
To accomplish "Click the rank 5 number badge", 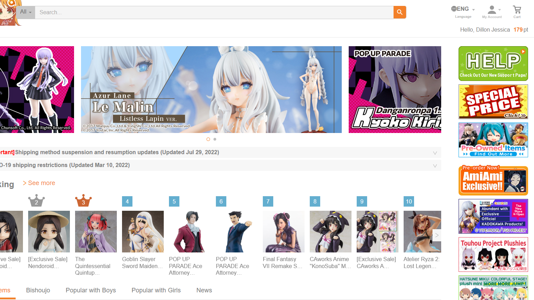I will pyautogui.click(x=174, y=201).
